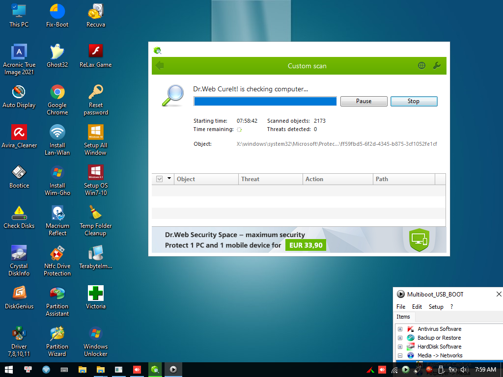This screenshot has width=503, height=377.
Task: Open the Dr.Web Security Space banner
Action: point(299,240)
